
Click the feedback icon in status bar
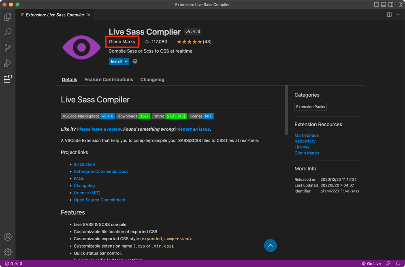[388, 264]
